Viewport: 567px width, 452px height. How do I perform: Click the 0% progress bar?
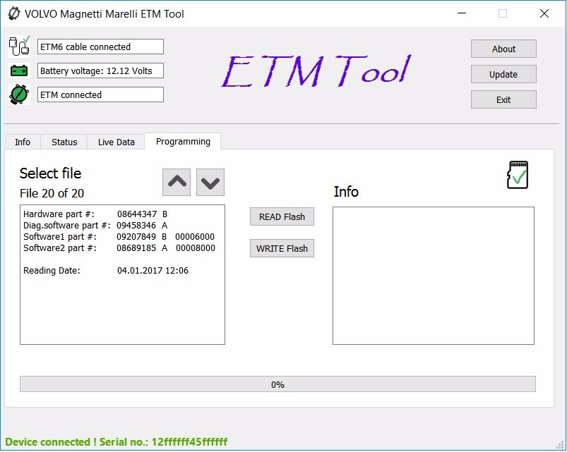[x=278, y=384]
